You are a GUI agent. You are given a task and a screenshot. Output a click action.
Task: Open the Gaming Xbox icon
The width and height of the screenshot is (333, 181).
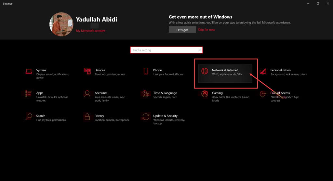205,94
